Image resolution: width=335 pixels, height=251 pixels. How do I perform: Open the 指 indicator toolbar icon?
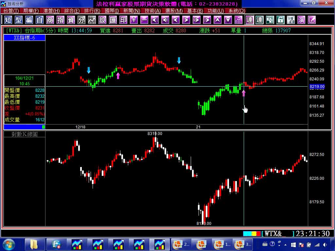coord(61,20)
